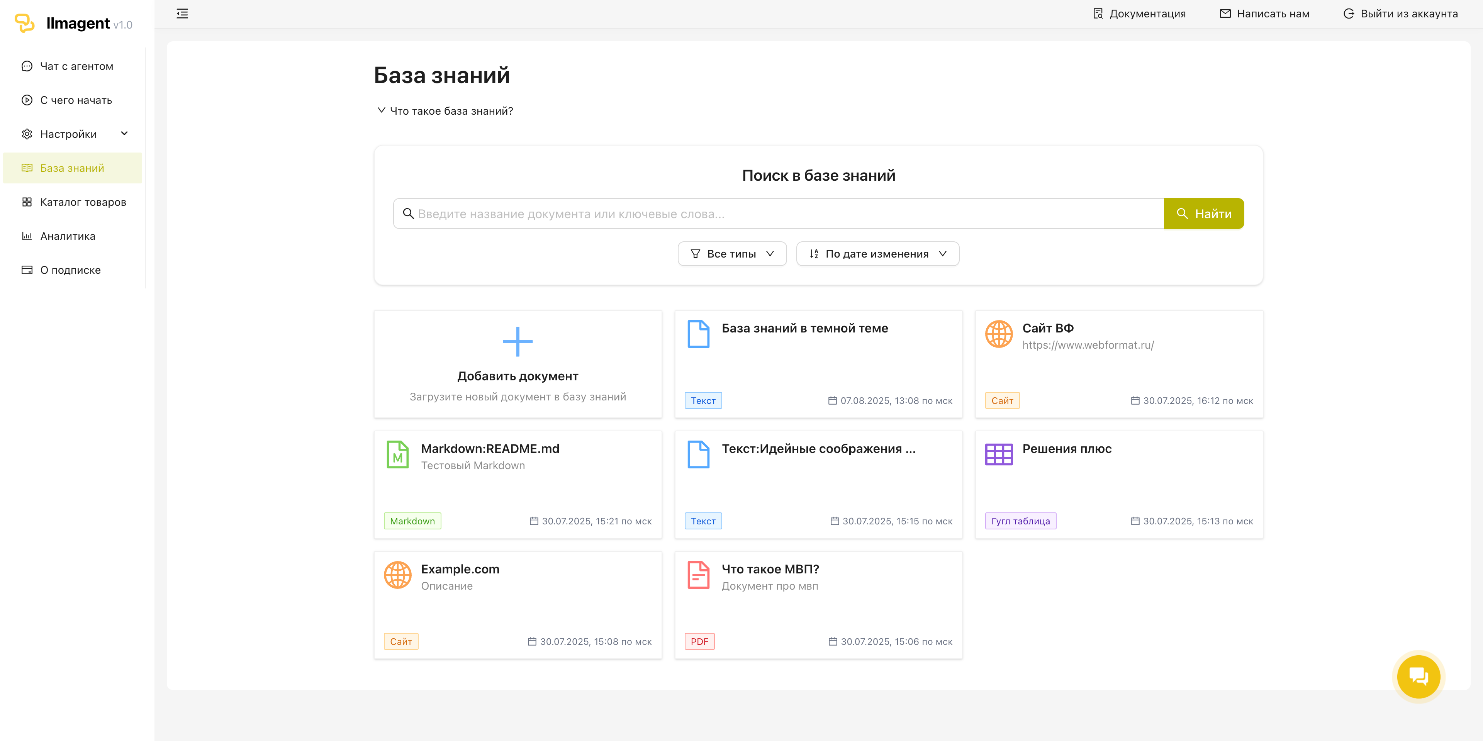This screenshot has height=741, width=1483.
Task: Open the Все типы filter dropdown
Action: coord(731,254)
